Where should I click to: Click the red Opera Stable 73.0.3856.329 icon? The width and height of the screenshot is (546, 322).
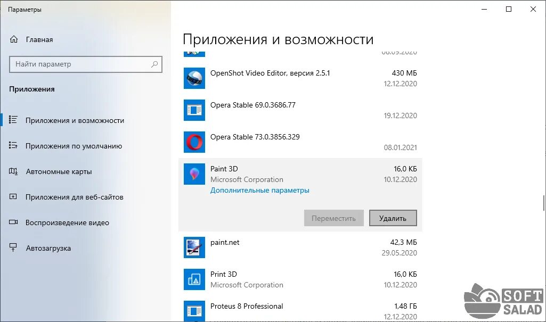tap(194, 142)
